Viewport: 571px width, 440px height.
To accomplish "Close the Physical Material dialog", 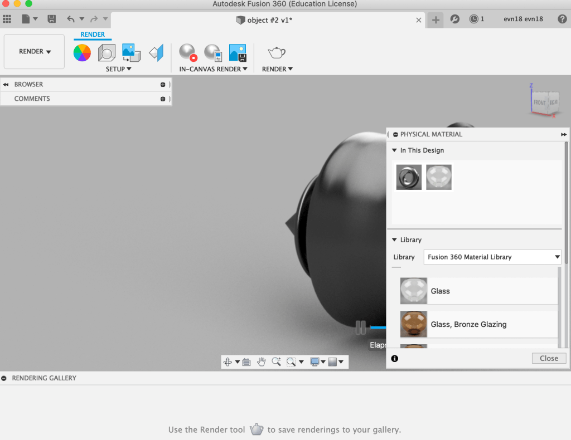I will tap(549, 358).
